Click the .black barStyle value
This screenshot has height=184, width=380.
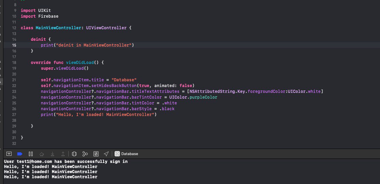click(167, 109)
